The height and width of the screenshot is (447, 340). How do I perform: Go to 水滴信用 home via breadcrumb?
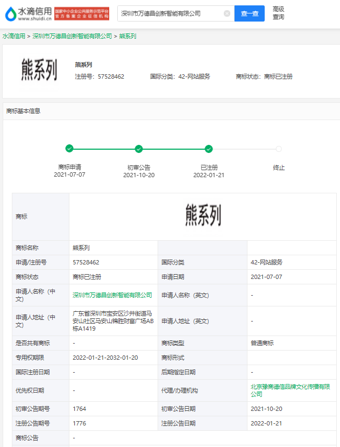point(13,36)
